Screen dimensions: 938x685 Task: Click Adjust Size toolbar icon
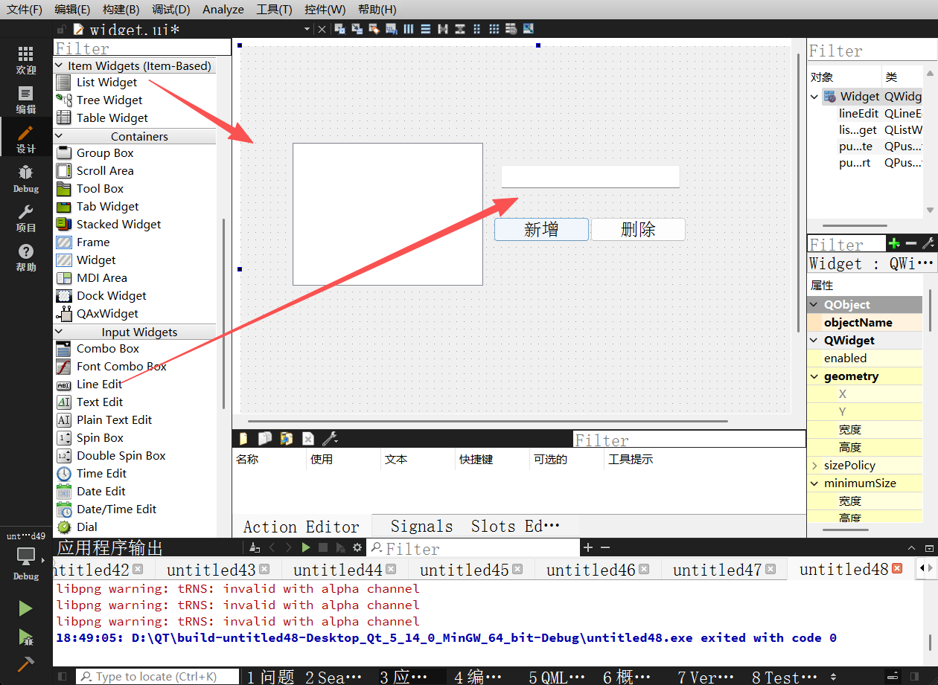point(529,29)
